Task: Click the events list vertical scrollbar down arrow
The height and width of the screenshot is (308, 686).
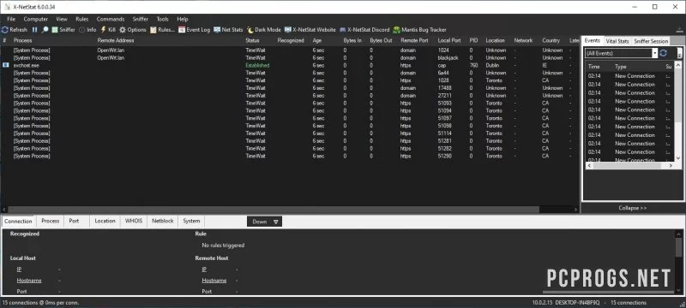Action: point(678,158)
